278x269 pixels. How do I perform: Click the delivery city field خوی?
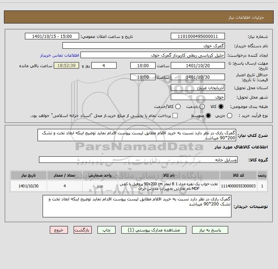point(198,97)
